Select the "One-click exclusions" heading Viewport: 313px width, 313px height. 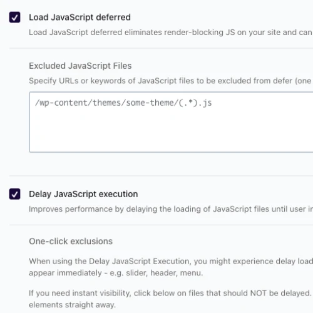tap(71, 241)
